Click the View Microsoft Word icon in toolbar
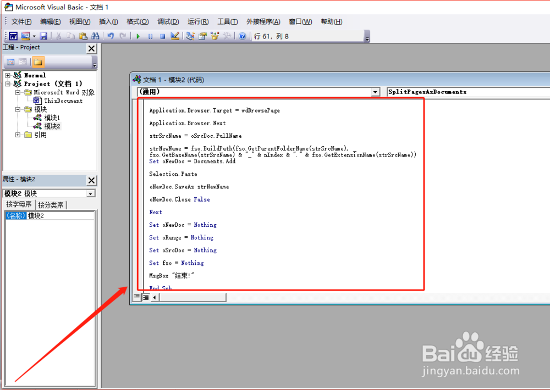Screen dimensions: 550x390 (13, 36)
